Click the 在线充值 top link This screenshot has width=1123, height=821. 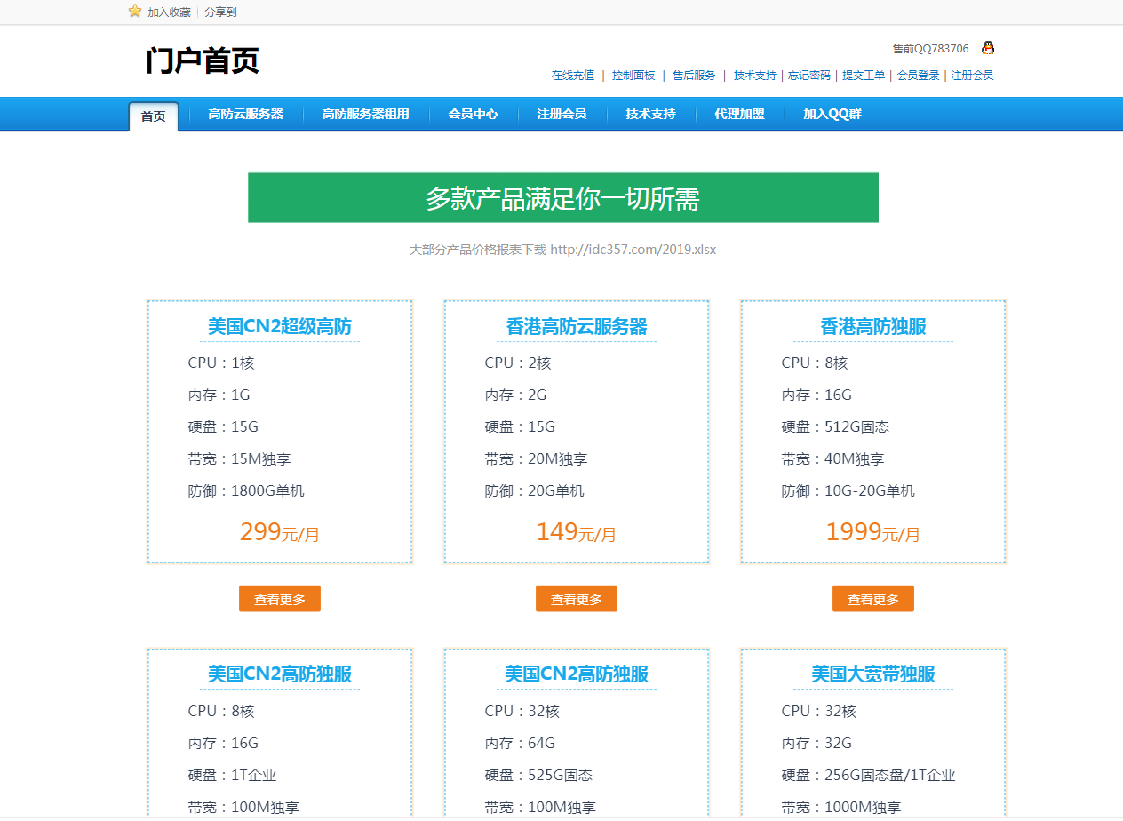tap(573, 76)
